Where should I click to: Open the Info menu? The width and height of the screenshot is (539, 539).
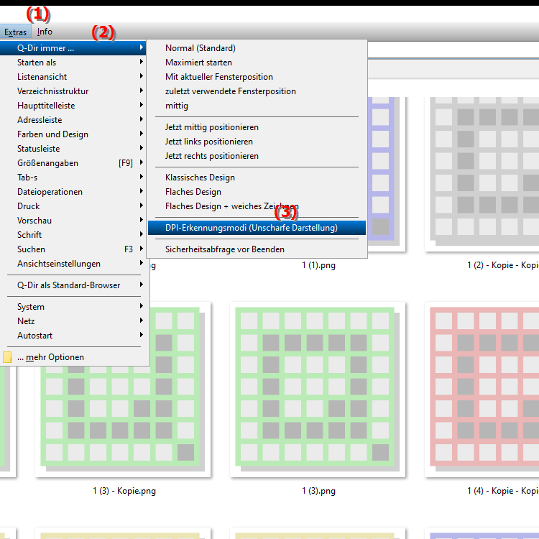click(45, 32)
